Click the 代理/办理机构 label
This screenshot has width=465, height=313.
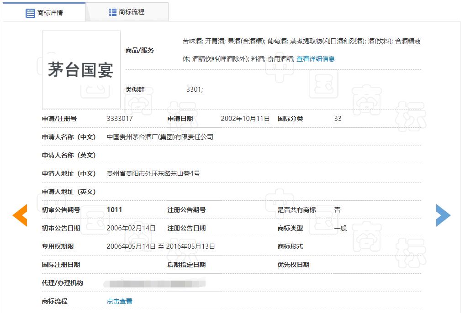pyautogui.click(x=62, y=283)
